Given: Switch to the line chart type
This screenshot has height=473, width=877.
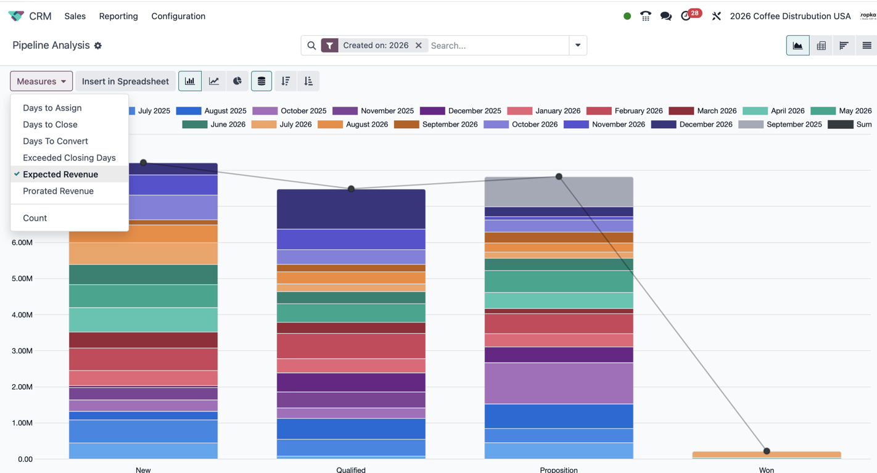Looking at the screenshot, I should (x=214, y=81).
